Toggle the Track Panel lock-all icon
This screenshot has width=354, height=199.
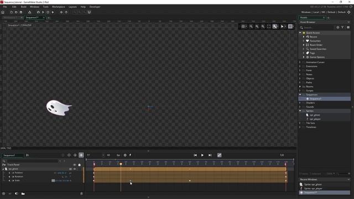[x=79, y=165]
